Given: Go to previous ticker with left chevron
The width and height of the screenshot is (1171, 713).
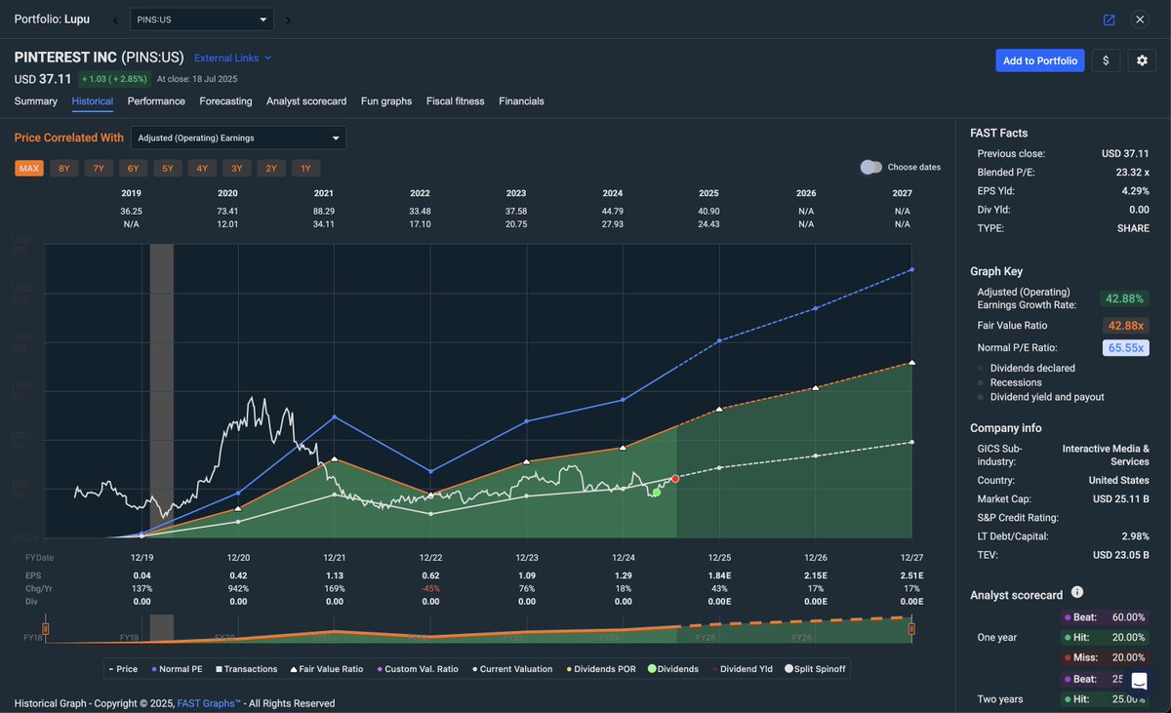Looking at the screenshot, I should pyautogui.click(x=116, y=20).
